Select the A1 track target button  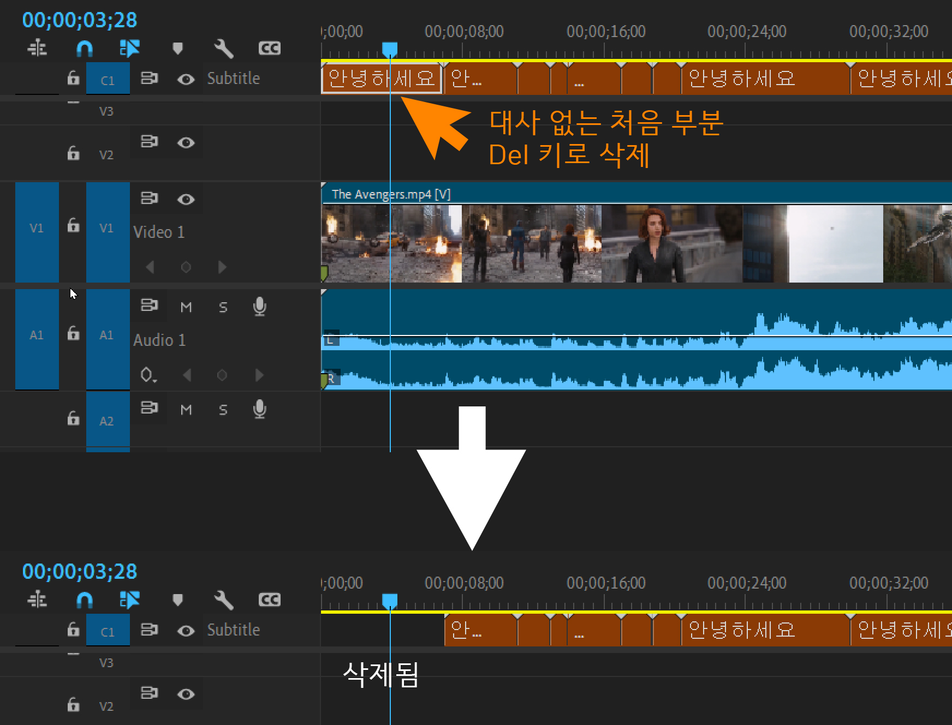[108, 339]
